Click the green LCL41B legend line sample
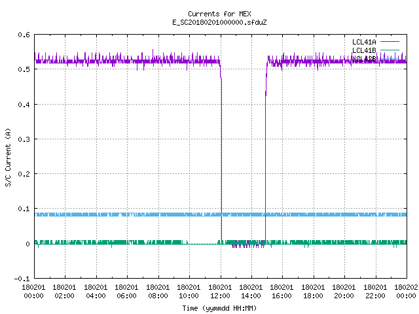This screenshot has width=419, height=314. (390, 50)
